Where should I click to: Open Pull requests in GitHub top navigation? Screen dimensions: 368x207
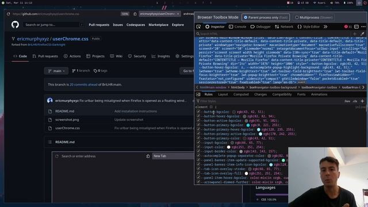pos(99,25)
